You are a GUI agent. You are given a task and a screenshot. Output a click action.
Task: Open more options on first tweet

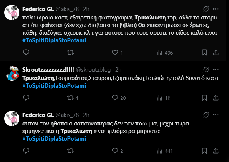click(x=217, y=9)
